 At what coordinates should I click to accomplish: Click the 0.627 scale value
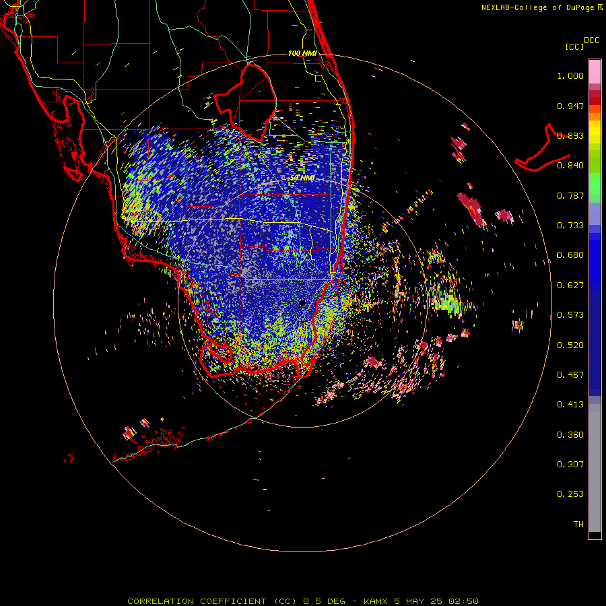570,285
